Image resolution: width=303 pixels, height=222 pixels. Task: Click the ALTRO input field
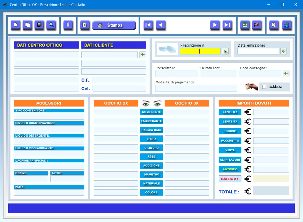point(67,179)
